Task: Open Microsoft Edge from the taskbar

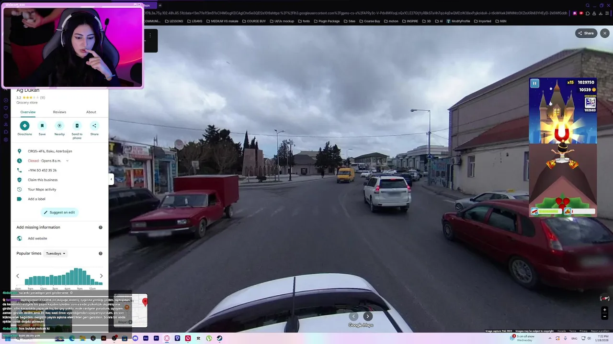Action: 72,338
